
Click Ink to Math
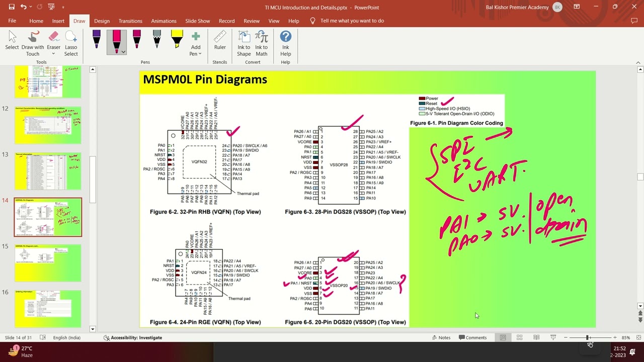click(x=262, y=44)
